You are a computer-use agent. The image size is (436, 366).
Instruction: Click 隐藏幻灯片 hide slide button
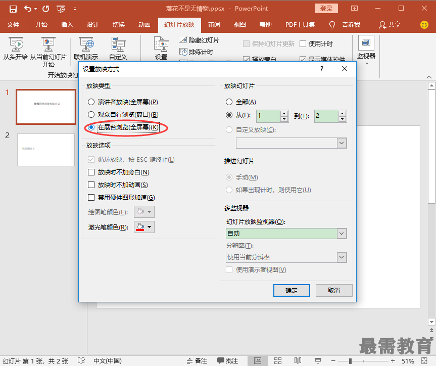pyautogui.click(x=200, y=40)
